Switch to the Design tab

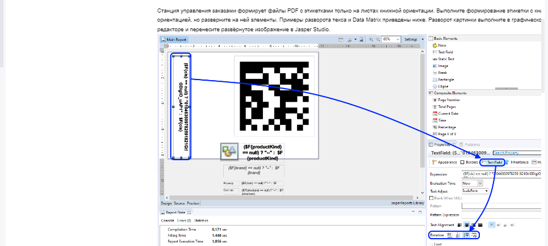166,203
